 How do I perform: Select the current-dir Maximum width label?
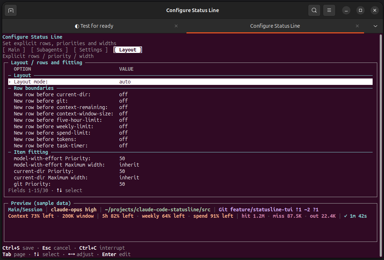(x=51, y=178)
